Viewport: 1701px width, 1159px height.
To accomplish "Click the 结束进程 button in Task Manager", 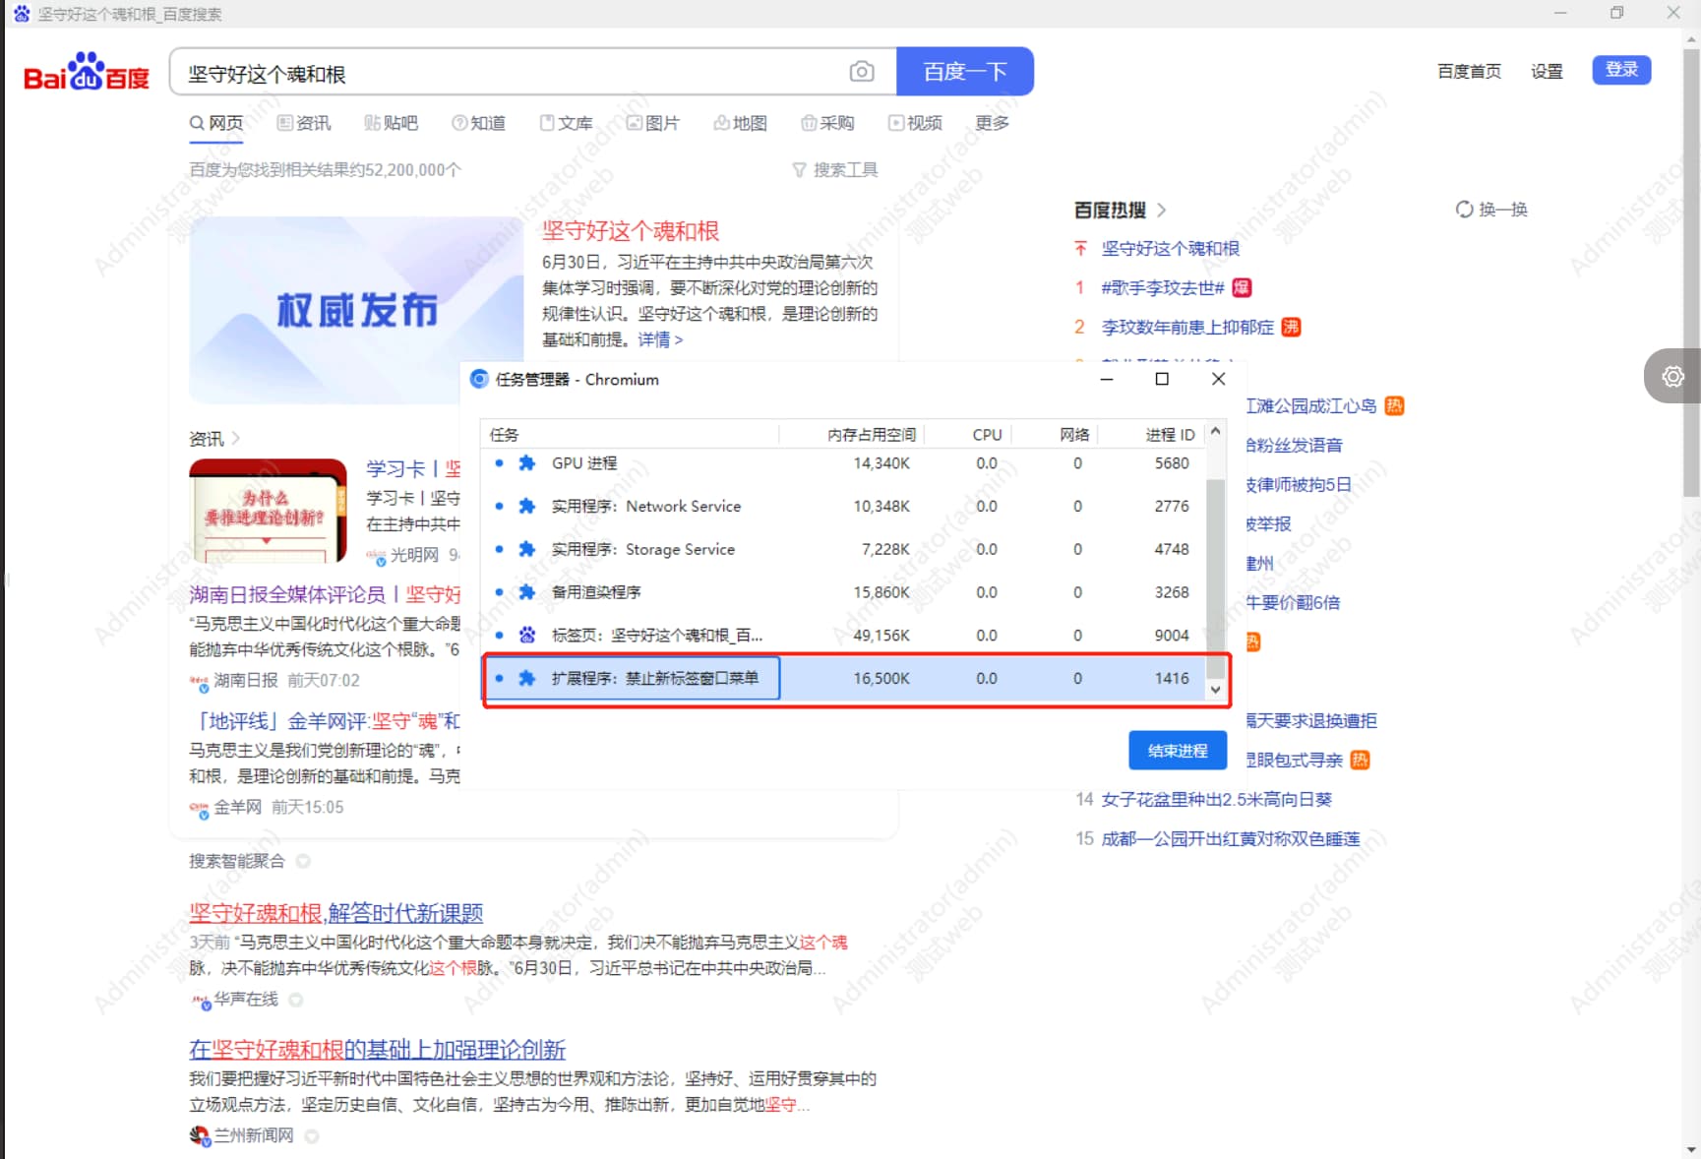I will [x=1178, y=751].
